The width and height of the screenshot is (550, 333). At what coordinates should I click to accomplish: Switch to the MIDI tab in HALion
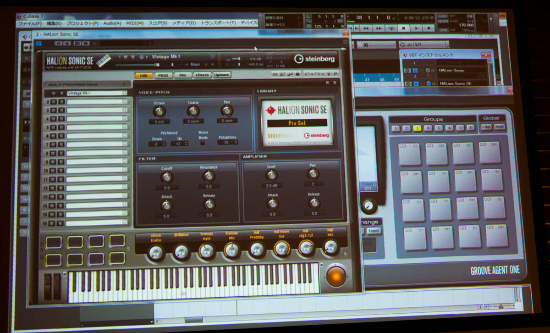pos(163,75)
